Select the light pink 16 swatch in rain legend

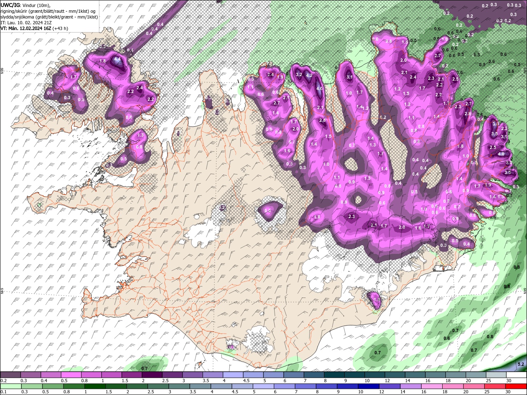click(x=431, y=386)
